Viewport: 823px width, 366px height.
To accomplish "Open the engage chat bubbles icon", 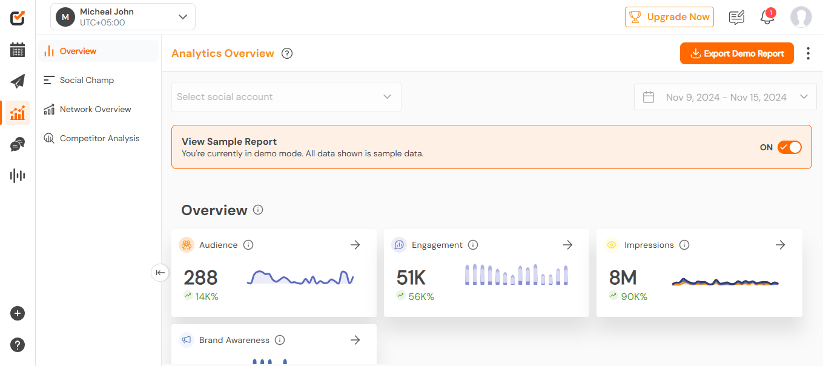I will tap(18, 144).
